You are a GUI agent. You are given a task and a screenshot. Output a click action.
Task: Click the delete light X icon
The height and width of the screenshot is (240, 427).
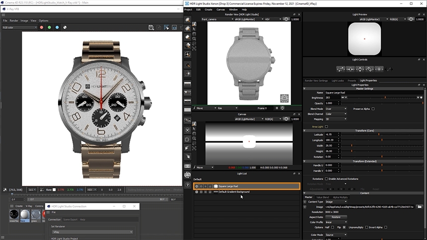(187, 130)
